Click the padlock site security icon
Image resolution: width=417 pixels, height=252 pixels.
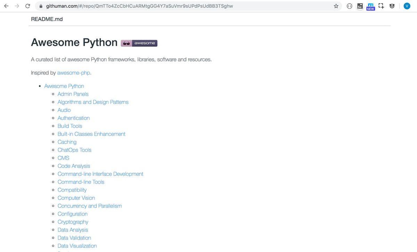(41, 6)
